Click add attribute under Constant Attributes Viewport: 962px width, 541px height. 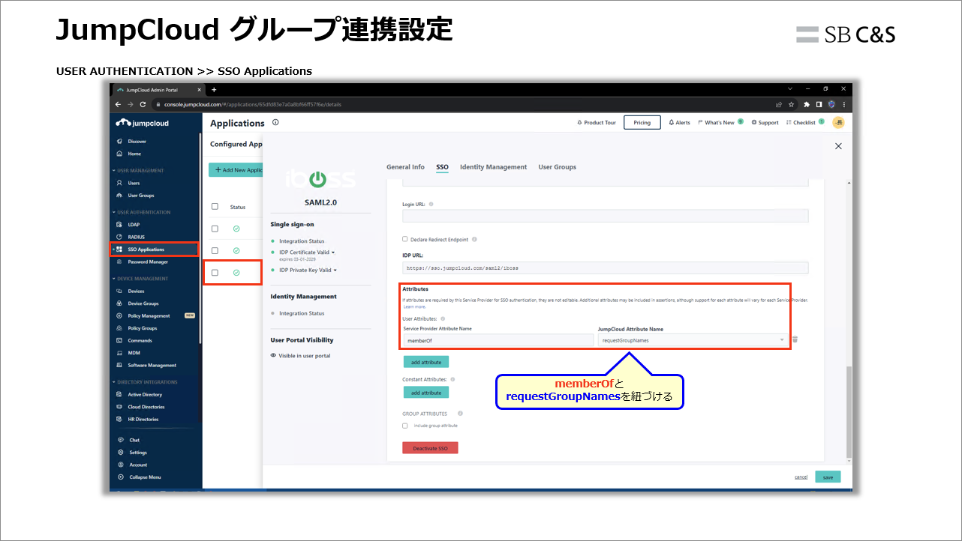pyautogui.click(x=425, y=393)
